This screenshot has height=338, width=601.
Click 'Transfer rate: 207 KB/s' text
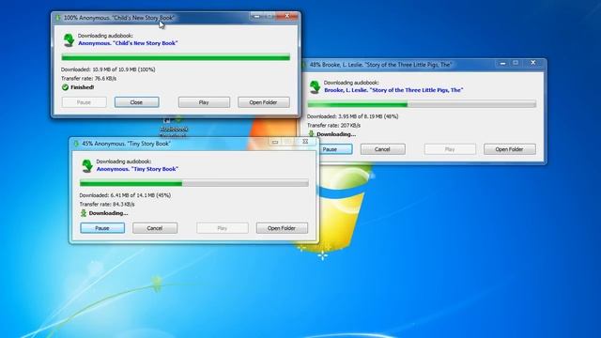pos(334,125)
